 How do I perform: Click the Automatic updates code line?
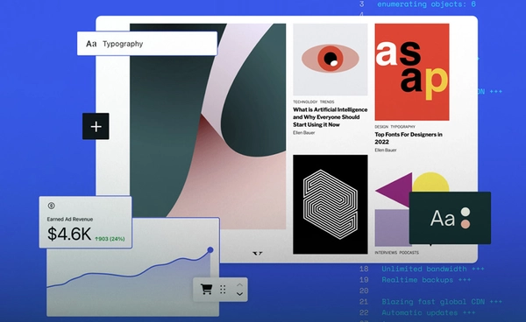[429, 312]
